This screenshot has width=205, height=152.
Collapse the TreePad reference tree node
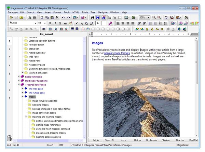point(19,85)
